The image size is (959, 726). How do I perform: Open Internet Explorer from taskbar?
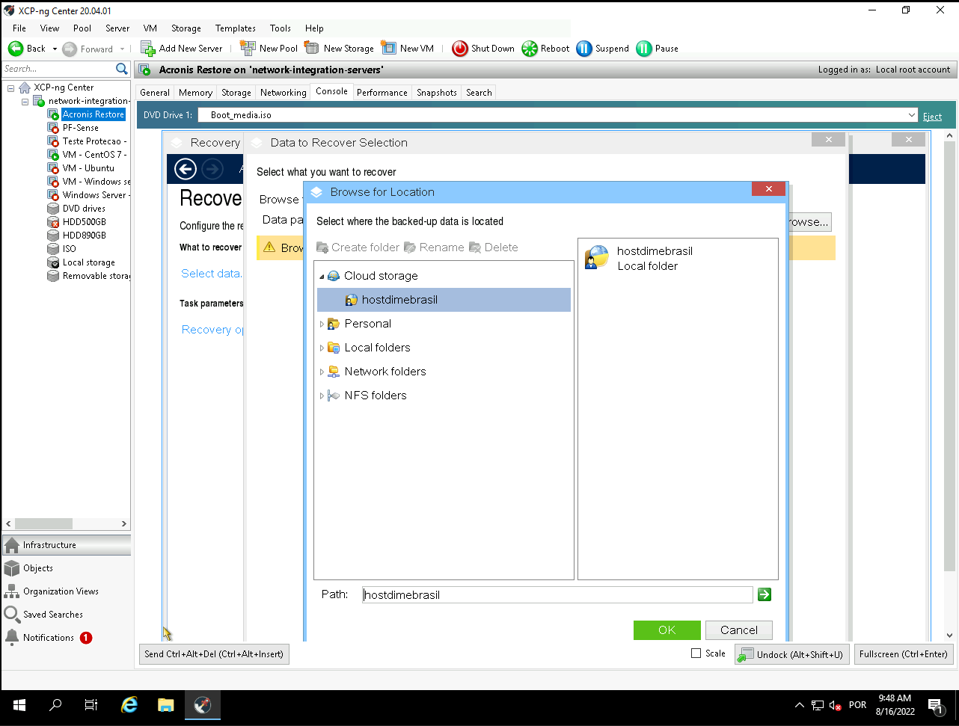click(129, 705)
